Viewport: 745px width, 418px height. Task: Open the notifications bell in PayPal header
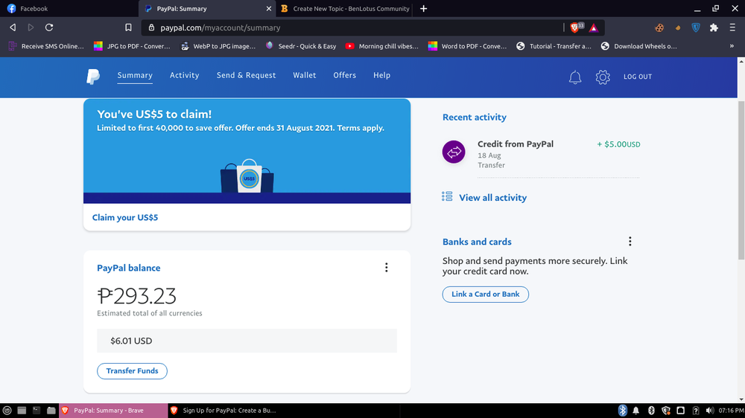(x=575, y=77)
